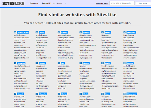Open the Comedy category label

[x=64, y=32]
